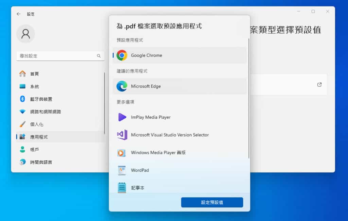Select the WordPad icon
The width and height of the screenshot is (348, 221).
click(122, 170)
